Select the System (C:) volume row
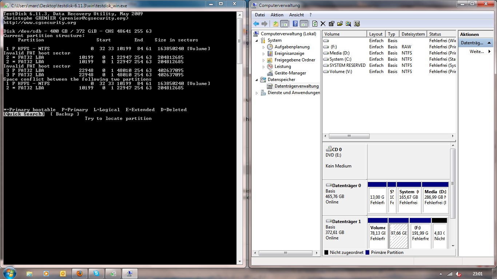Image resolution: width=497 pixels, height=279 pixels. 389,59
